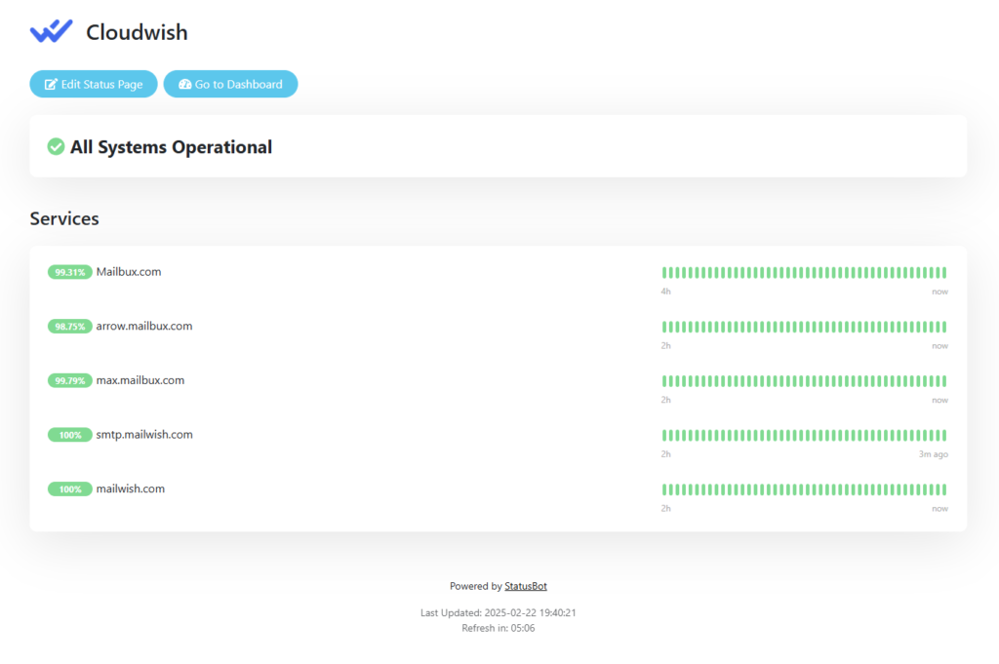This screenshot has width=999, height=664.
Task: Open the Edit Status Page editor
Action: 93,84
